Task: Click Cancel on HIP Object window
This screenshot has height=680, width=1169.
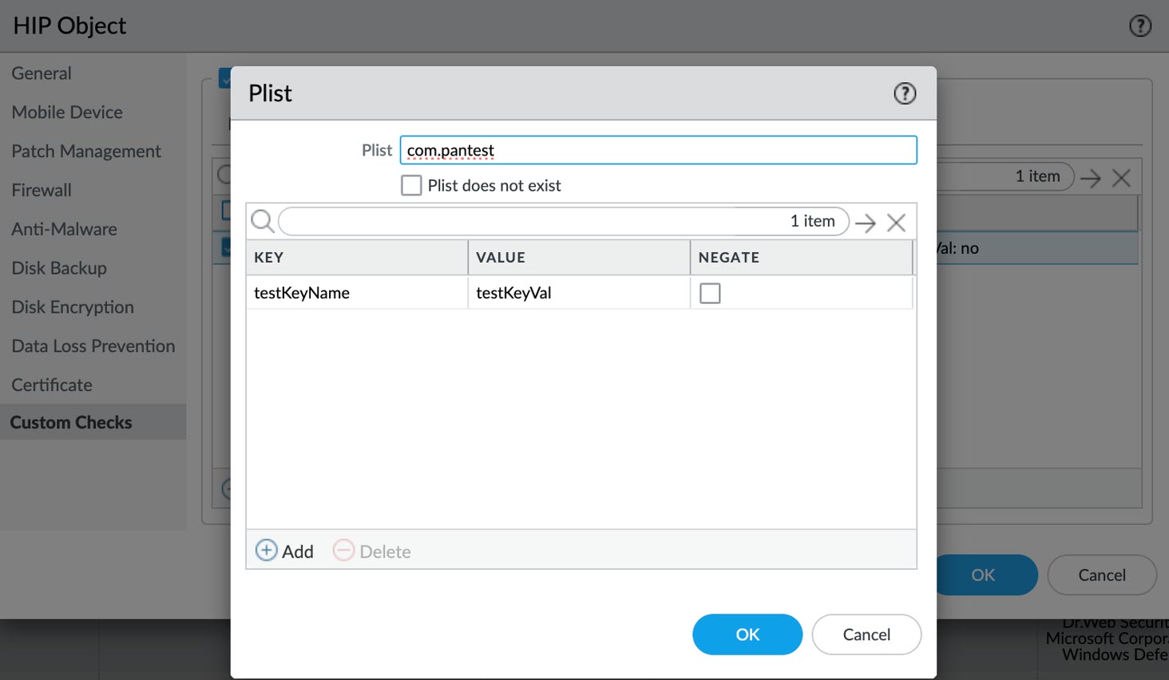Action: tap(1101, 575)
